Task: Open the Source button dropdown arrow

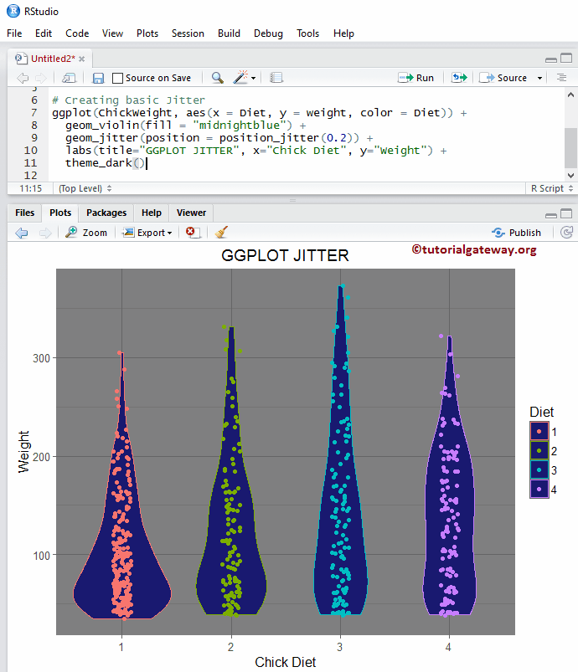Action: 539,78
